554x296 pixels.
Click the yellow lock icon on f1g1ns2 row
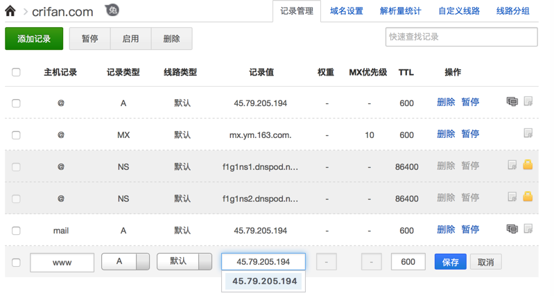528,197
